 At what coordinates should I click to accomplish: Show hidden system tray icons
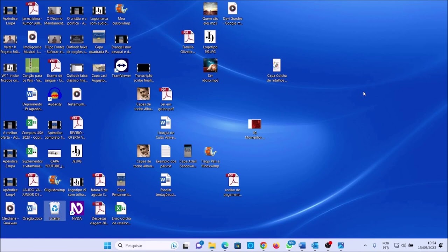[365, 245]
